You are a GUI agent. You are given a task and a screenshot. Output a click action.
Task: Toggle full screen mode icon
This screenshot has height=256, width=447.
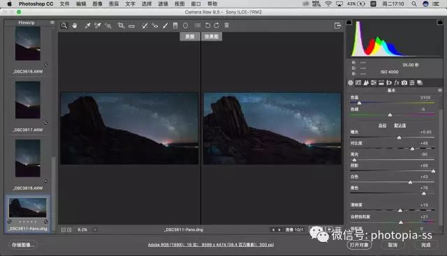337,26
